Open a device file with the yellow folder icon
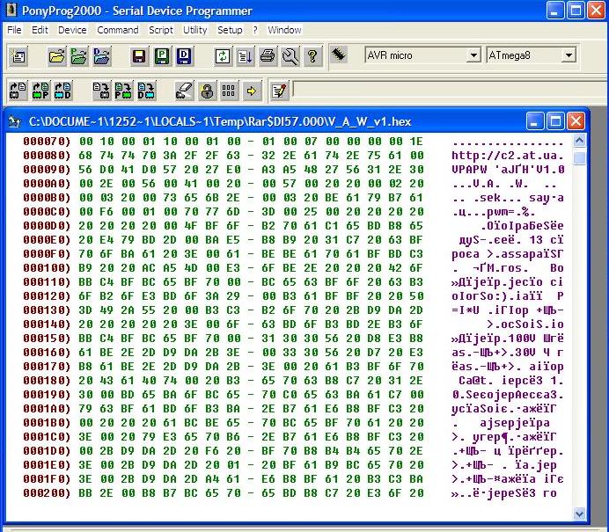This screenshot has width=609, height=532. (x=56, y=56)
